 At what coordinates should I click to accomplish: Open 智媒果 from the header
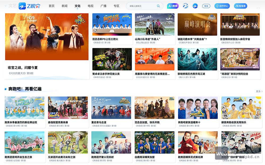pyautogui.click(x=241, y=6)
